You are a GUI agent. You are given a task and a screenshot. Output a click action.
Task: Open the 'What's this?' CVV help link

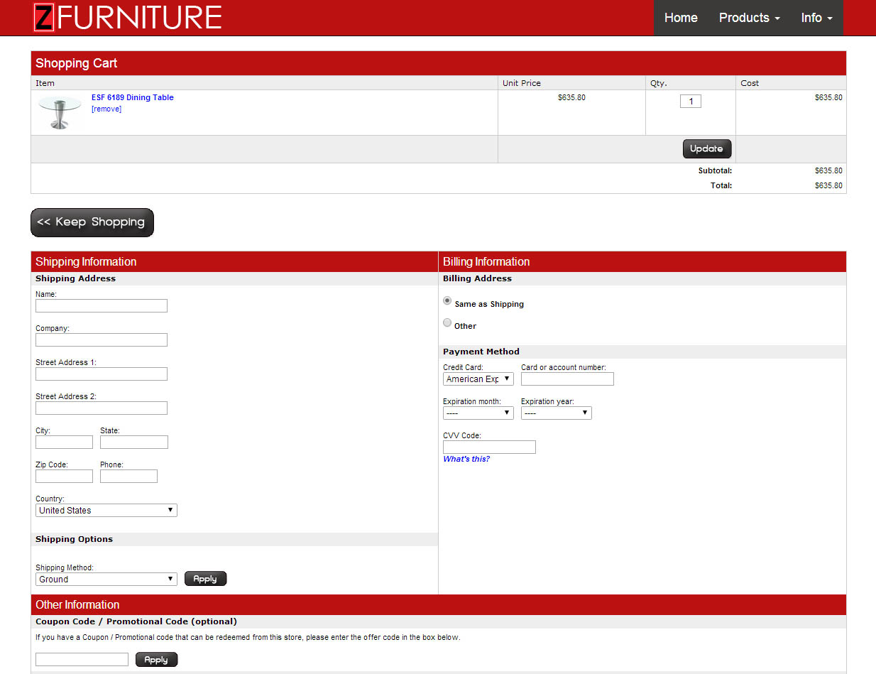coord(466,459)
